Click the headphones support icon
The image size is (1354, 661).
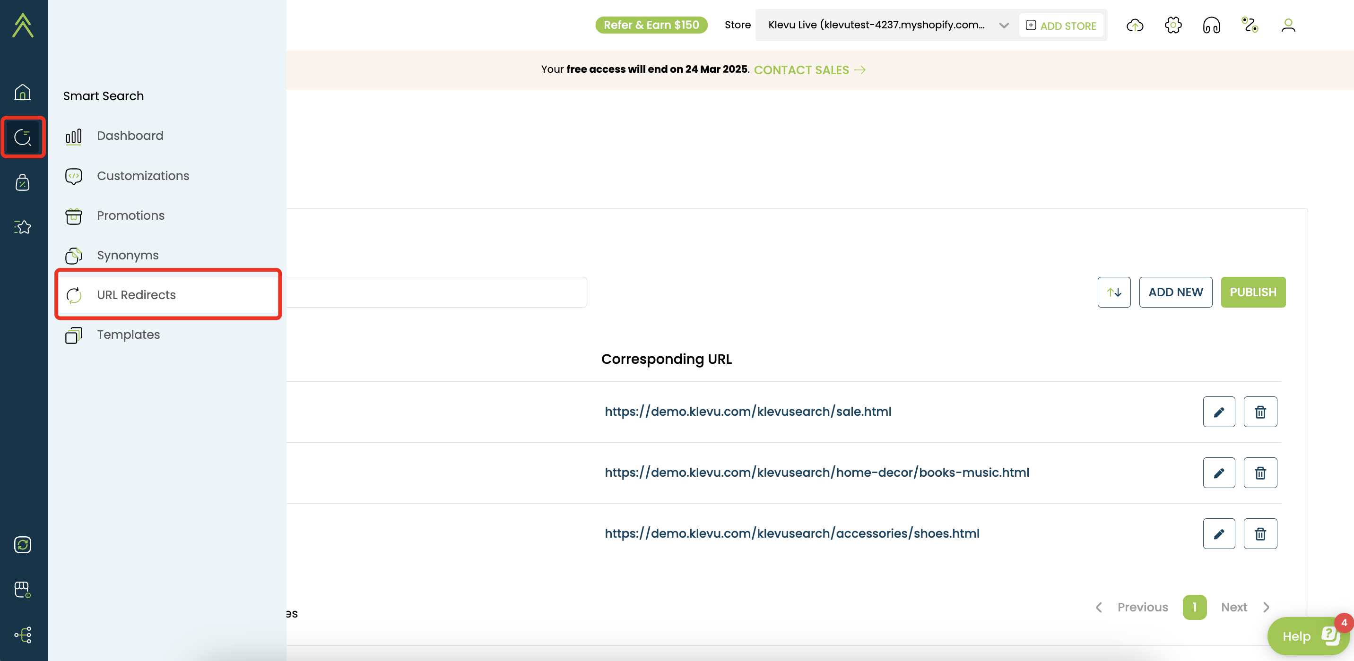[x=1212, y=25]
